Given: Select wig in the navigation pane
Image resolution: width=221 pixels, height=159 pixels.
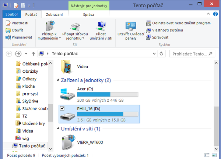Looking at the screenshot, I should (x=22, y=138).
